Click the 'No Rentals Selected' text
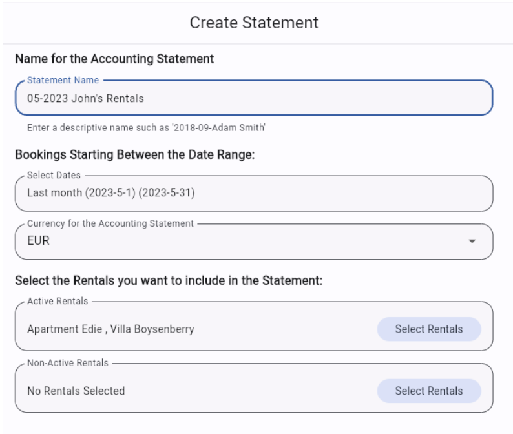The height and width of the screenshot is (434, 513). (x=76, y=391)
